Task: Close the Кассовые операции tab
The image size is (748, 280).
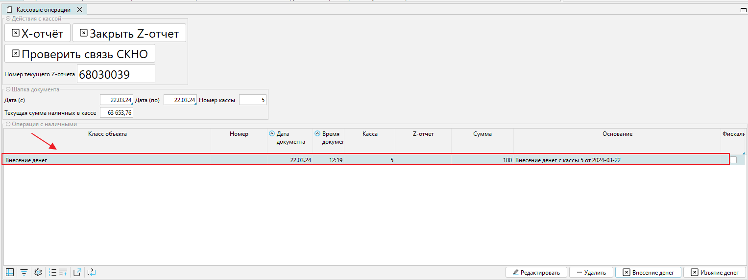Action: [x=80, y=10]
